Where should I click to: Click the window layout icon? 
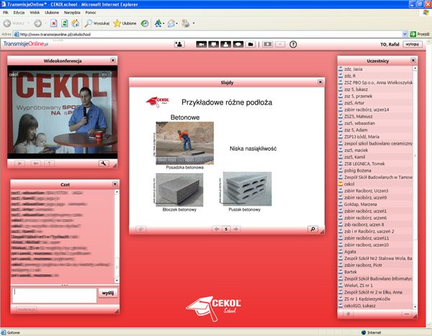268,44
